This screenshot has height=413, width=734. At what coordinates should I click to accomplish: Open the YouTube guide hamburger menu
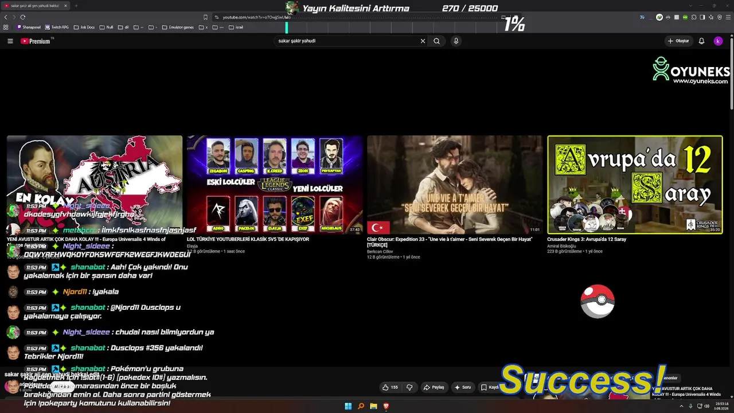coord(10,41)
